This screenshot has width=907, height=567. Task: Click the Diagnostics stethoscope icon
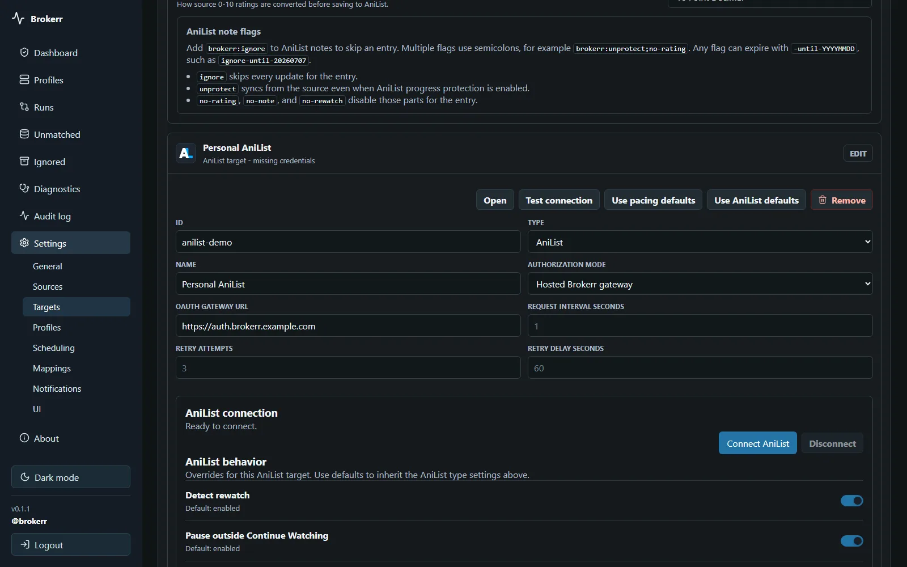(x=24, y=188)
